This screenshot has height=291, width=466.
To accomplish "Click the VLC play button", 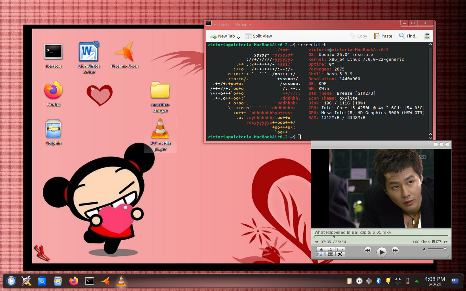I will pyautogui.click(x=382, y=252).
